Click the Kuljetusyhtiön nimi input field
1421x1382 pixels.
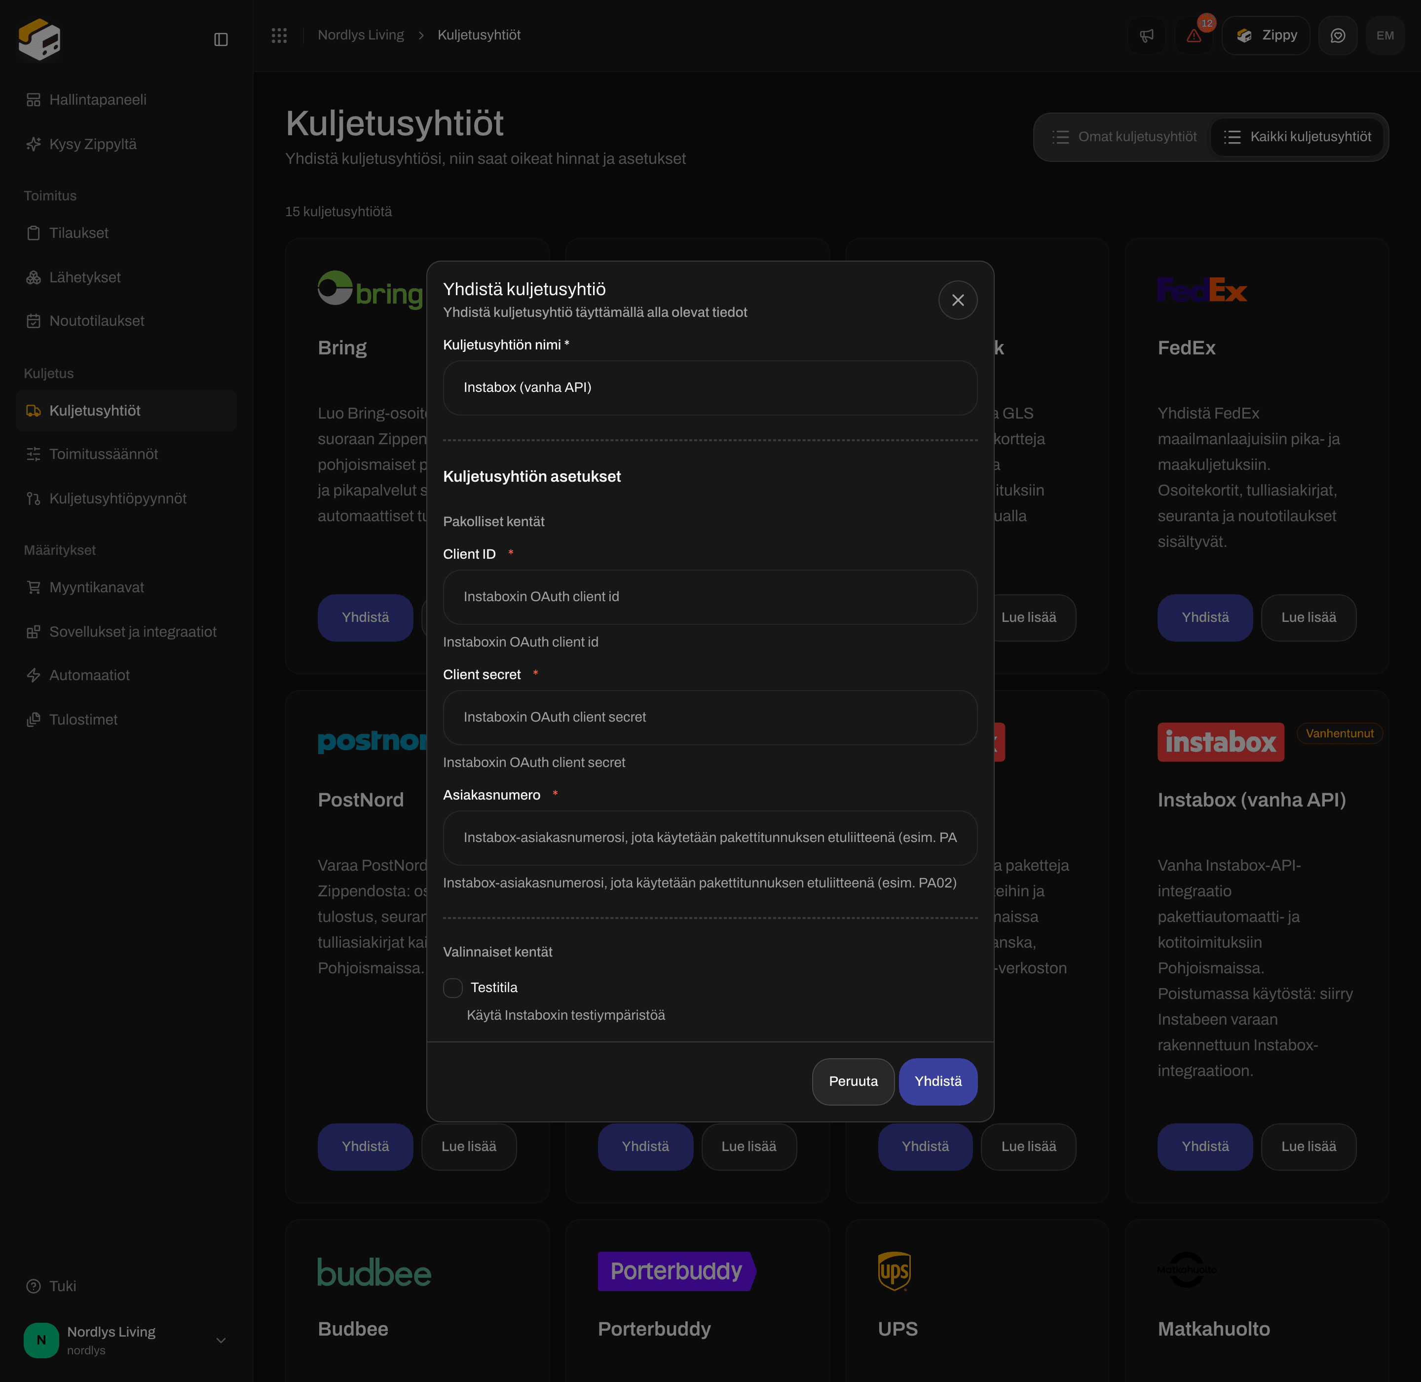710,387
